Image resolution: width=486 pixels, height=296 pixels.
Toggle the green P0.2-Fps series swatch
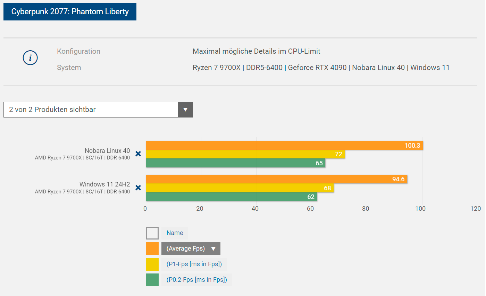click(x=152, y=280)
